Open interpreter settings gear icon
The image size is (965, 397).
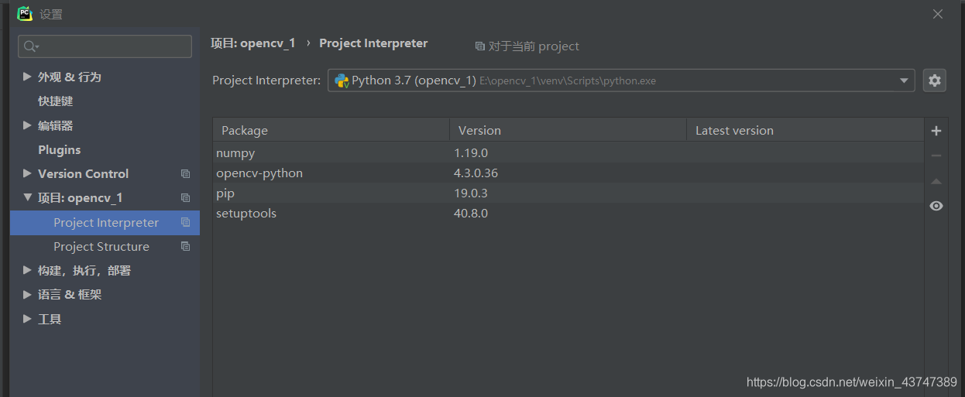click(x=935, y=80)
